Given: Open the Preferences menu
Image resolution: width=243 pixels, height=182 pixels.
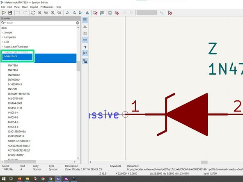Looking at the screenshot, I should [x=47, y=7].
